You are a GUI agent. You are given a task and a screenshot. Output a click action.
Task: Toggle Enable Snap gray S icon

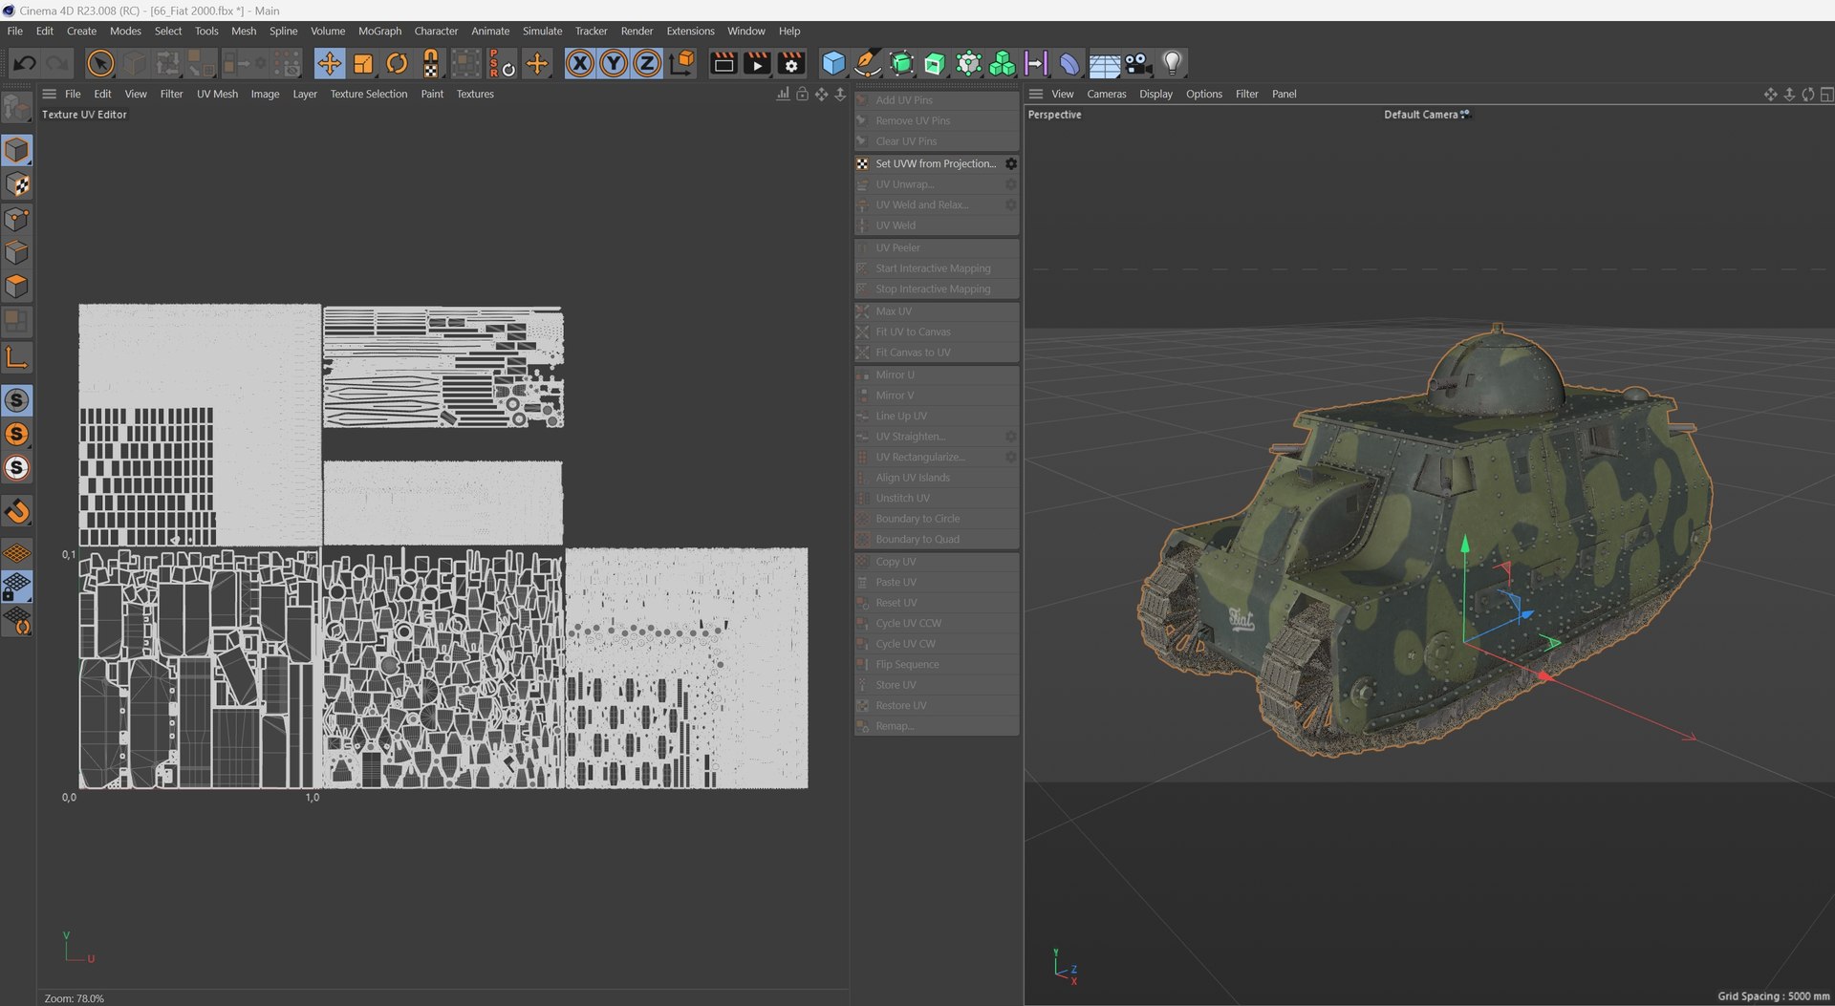(x=16, y=400)
